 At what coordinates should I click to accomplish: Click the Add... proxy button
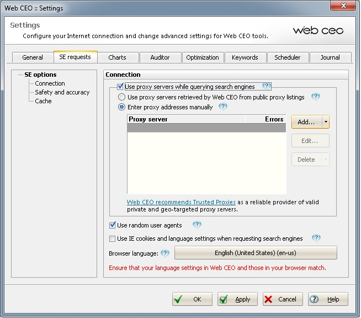(x=307, y=122)
